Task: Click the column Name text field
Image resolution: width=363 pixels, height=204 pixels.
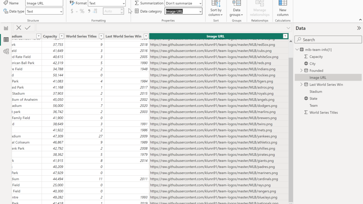Action: pyautogui.click(x=44, y=3)
